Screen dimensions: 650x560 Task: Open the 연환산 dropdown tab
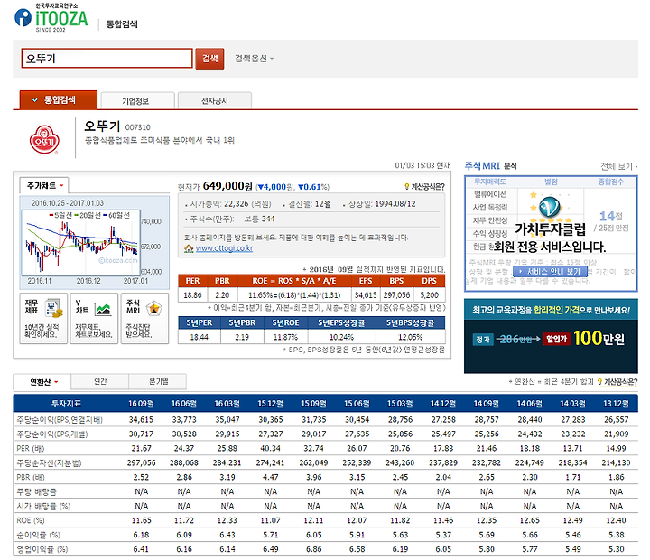[x=42, y=382]
